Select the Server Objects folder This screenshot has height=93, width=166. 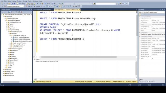click(x=10, y=72)
